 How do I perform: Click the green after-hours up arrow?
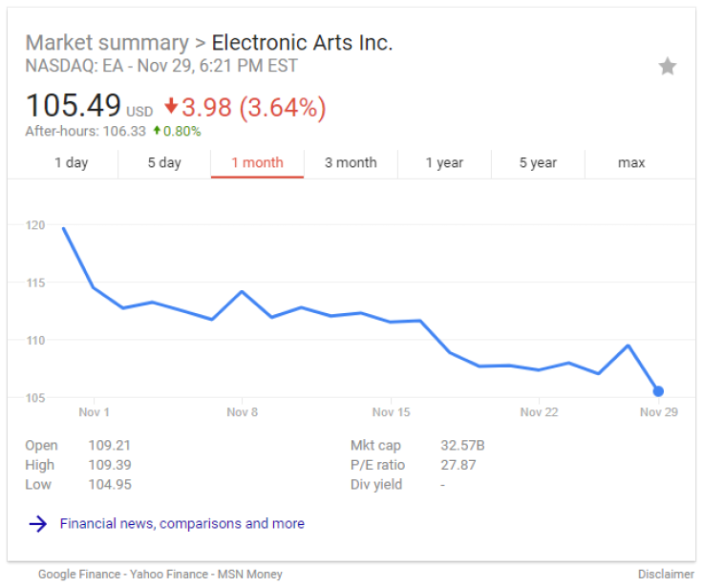[x=157, y=131]
